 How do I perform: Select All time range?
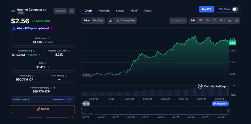click(x=221, y=20)
